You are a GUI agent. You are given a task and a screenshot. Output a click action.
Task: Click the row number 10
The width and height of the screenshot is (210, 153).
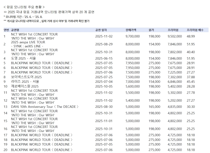click(x=5, y=87)
